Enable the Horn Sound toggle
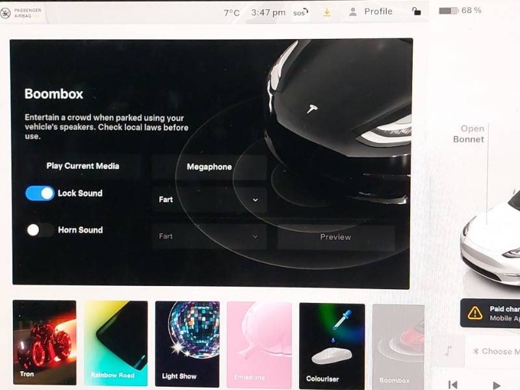520x390 pixels. (40, 230)
